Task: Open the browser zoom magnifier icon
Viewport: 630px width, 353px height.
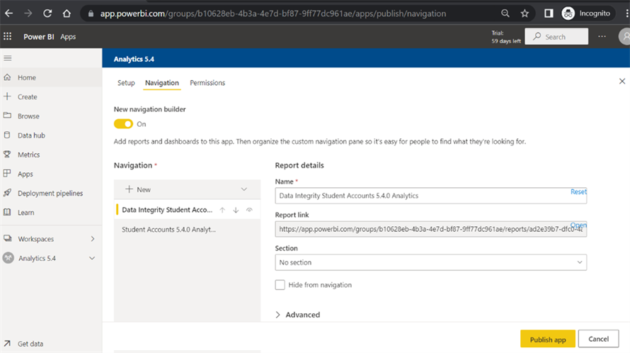Action: point(505,13)
